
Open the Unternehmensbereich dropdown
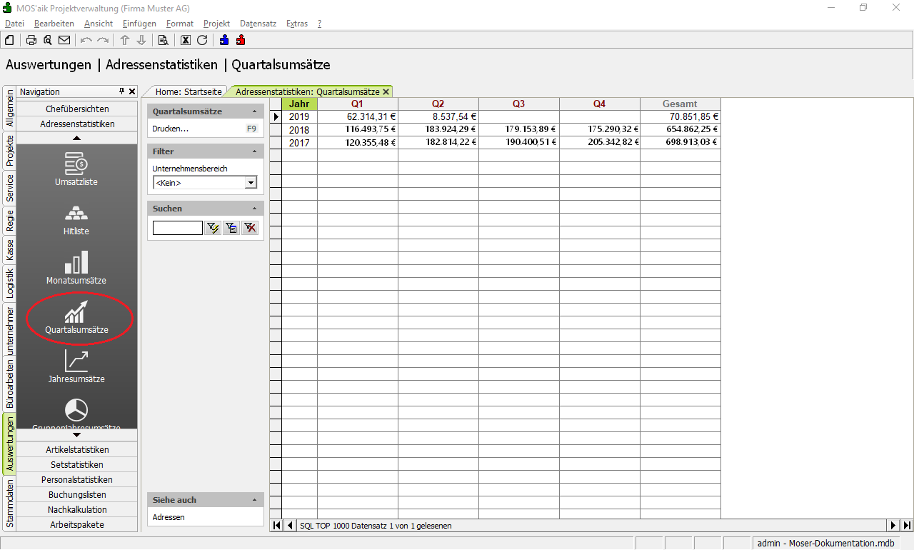251,183
